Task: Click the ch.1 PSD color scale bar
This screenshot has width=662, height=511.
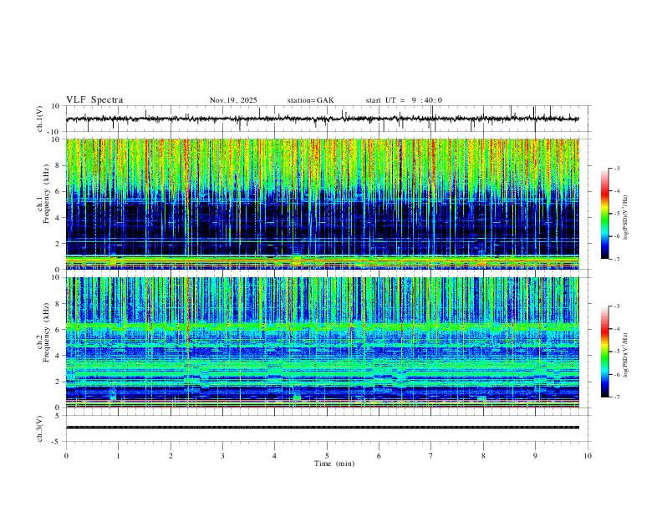Action: [x=605, y=214]
